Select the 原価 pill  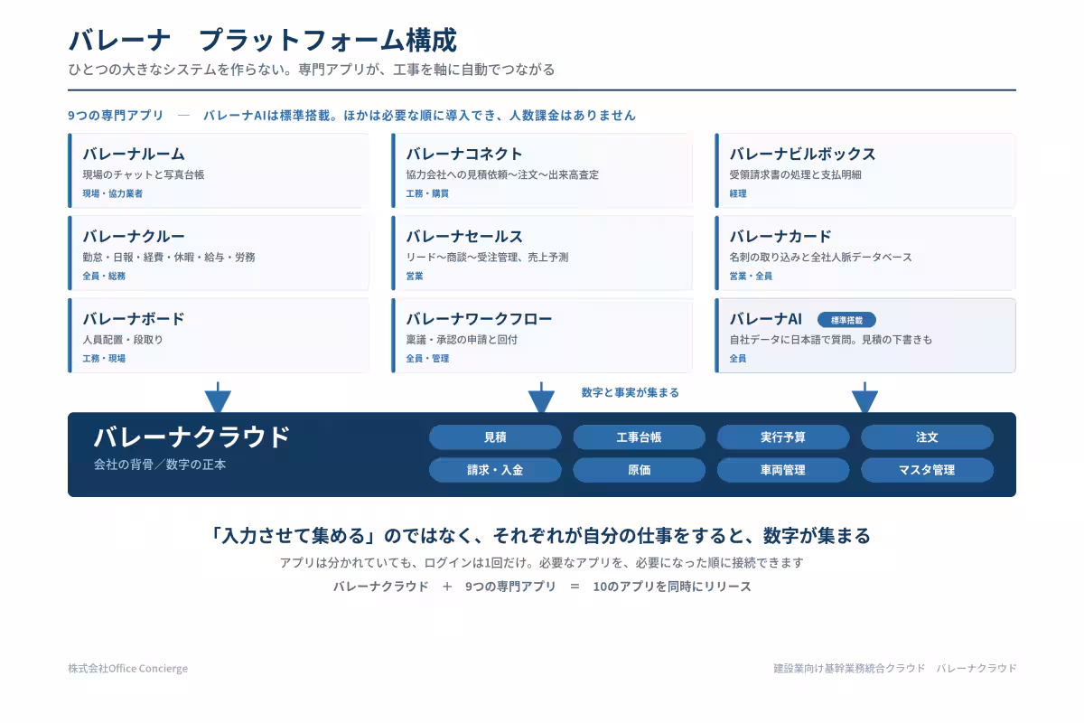639,470
